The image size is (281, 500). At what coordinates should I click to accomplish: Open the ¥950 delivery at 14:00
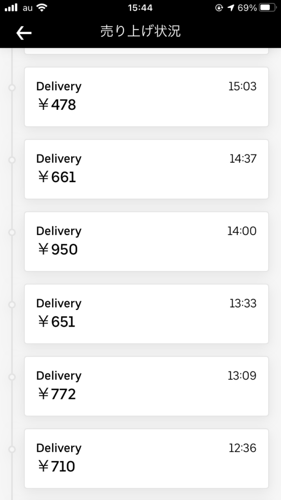(146, 241)
